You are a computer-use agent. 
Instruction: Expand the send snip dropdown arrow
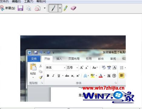pyautogui.click(x=45, y=8)
